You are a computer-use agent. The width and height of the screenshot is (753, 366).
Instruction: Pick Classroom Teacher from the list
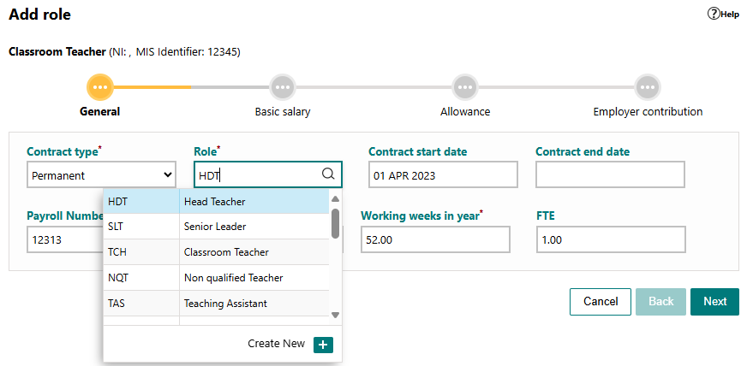click(x=216, y=251)
